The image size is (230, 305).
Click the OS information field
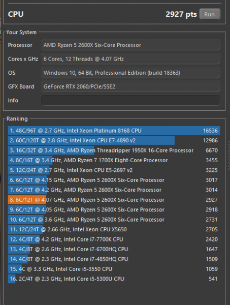coord(130,73)
